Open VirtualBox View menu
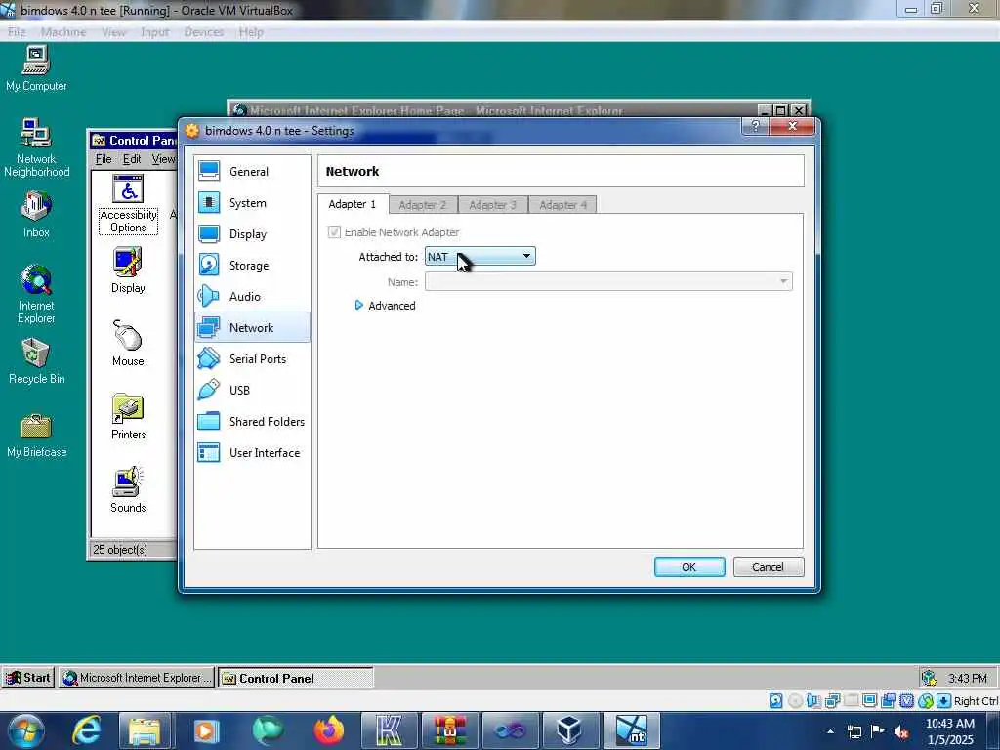The height and width of the screenshot is (750, 1000). 113,32
